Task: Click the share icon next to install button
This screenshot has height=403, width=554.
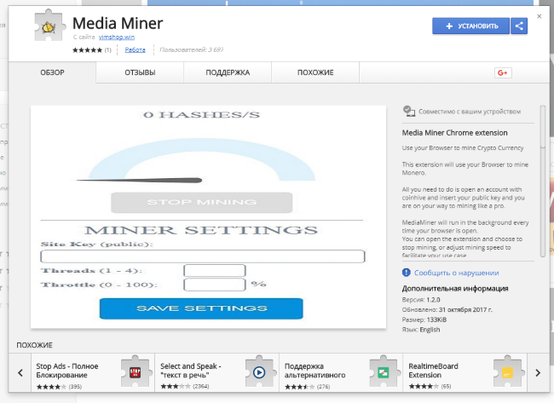Action: 519,26
